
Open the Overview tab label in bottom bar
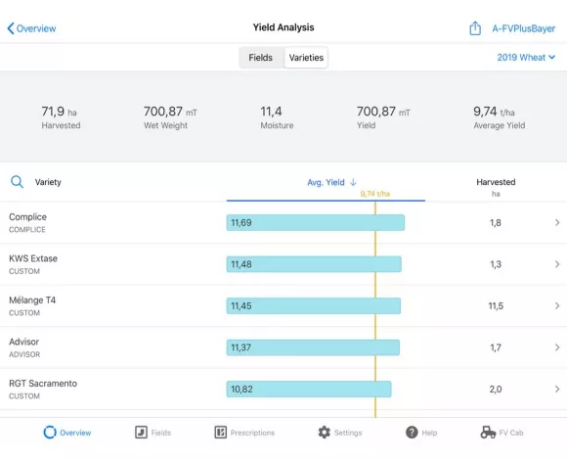75,433
